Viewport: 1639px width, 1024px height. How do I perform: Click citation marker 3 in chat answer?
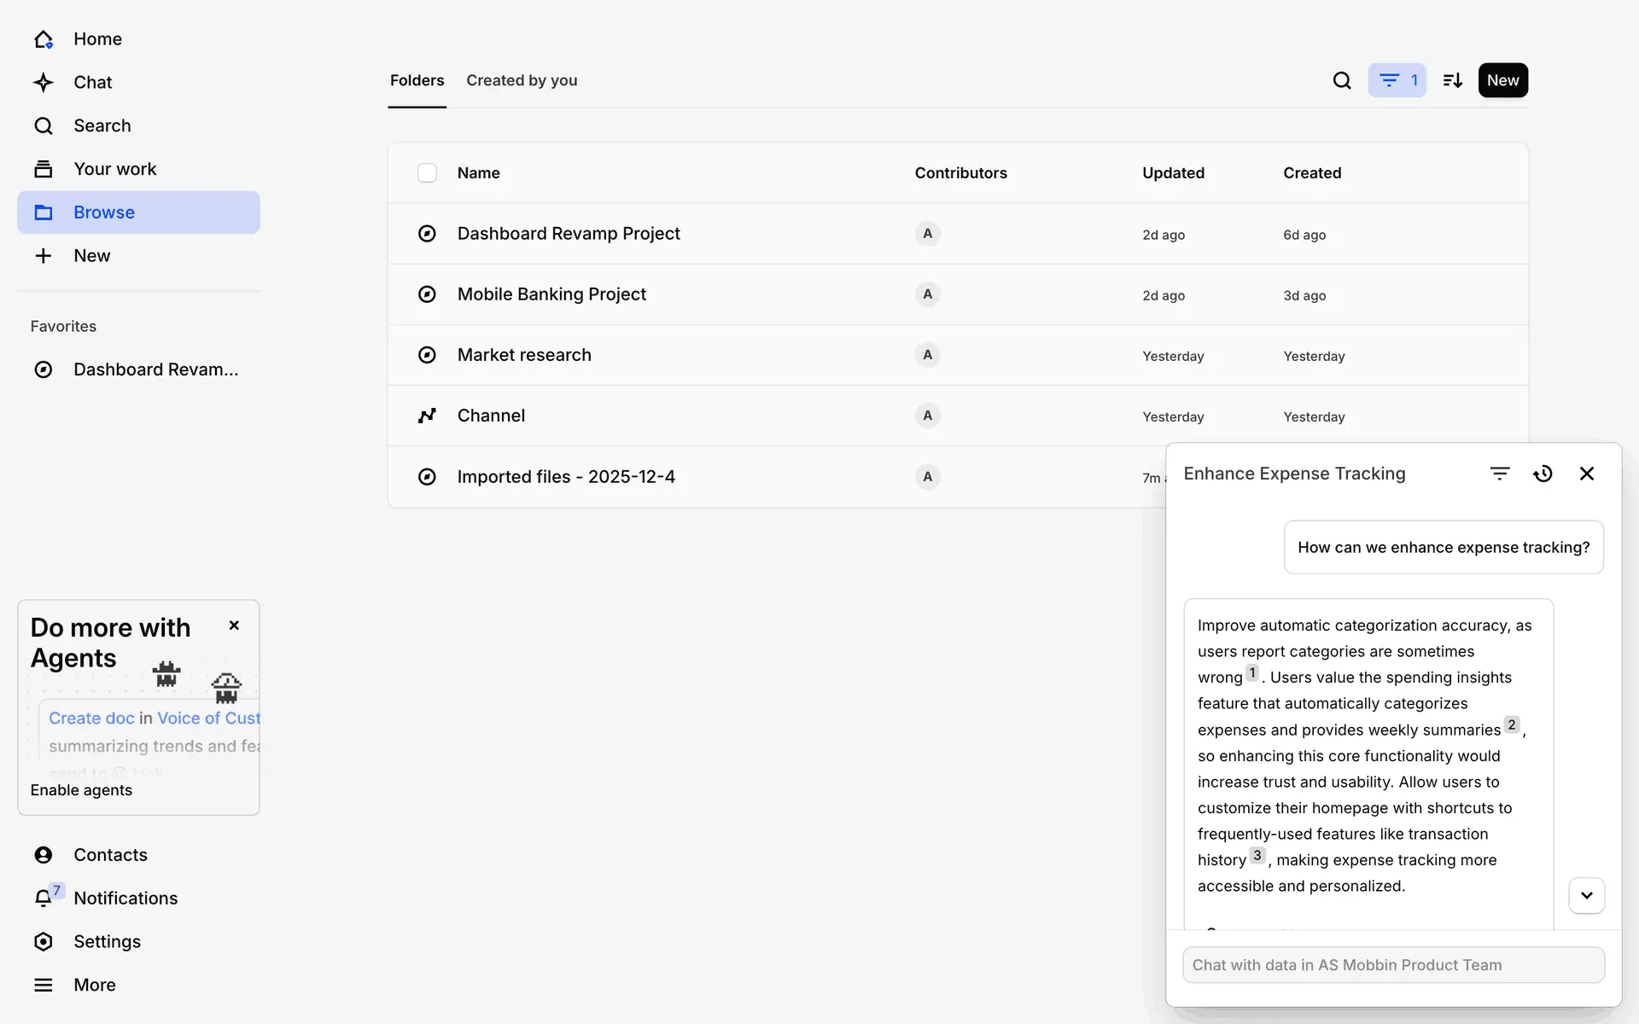tap(1257, 855)
